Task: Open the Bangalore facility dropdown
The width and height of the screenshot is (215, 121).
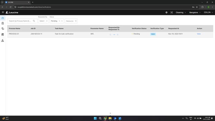Action: coord(195,13)
